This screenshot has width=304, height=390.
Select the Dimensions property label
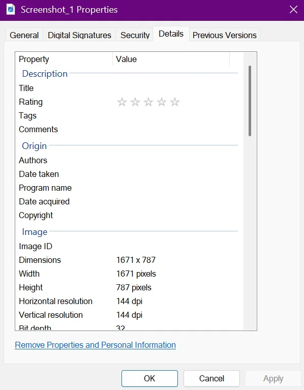40,260
